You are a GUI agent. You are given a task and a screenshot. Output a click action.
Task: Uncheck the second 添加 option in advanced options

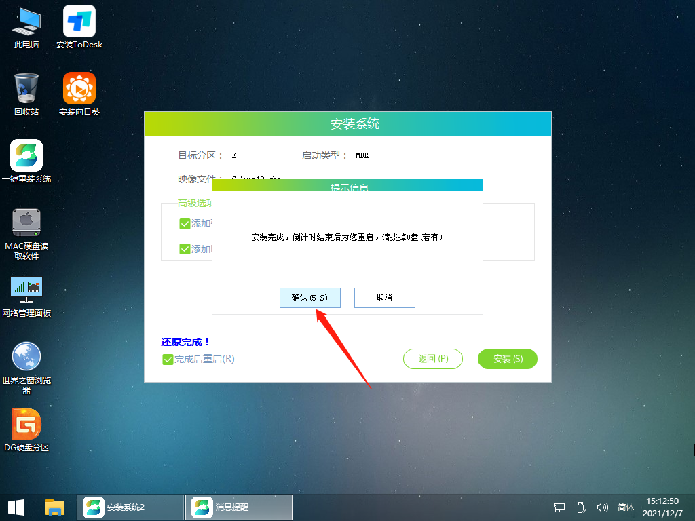(x=185, y=248)
